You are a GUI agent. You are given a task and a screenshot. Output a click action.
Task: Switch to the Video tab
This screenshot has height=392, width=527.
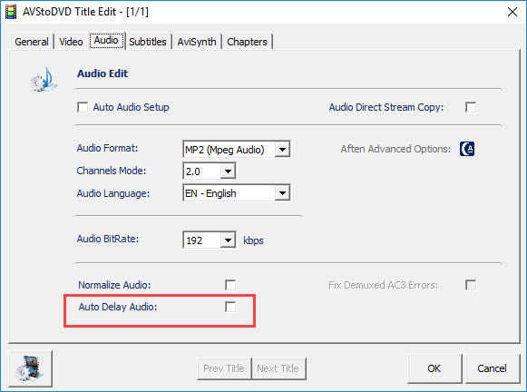[x=71, y=42]
